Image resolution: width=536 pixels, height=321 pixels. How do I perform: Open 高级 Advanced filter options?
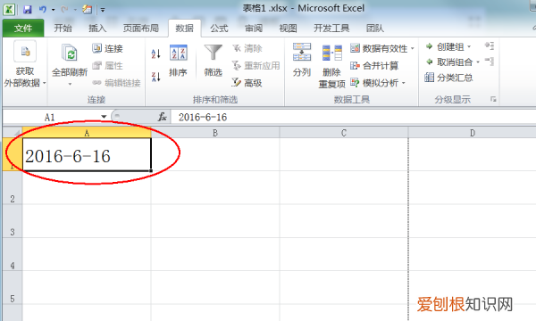[x=247, y=83]
